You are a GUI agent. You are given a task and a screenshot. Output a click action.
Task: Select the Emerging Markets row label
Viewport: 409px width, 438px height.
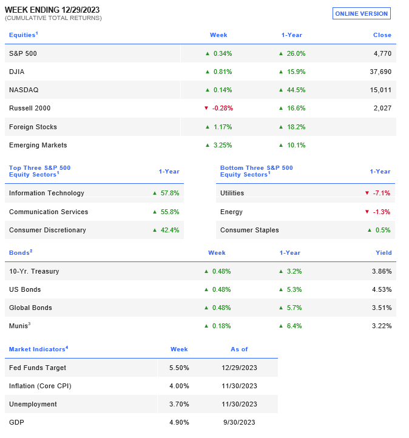coord(38,145)
